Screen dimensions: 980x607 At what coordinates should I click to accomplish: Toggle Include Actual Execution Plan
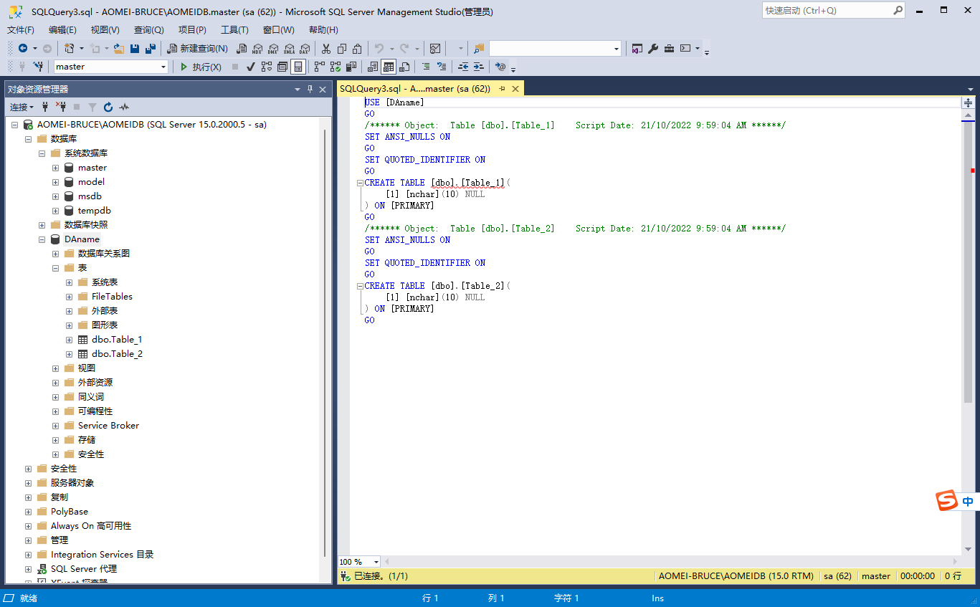[320, 67]
